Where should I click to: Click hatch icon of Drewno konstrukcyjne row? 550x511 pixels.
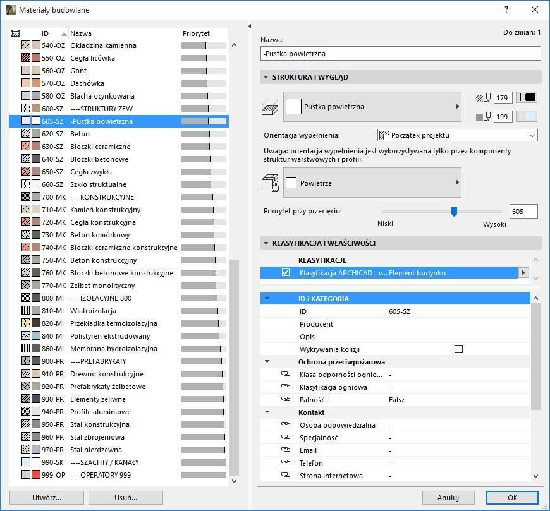click(26, 373)
